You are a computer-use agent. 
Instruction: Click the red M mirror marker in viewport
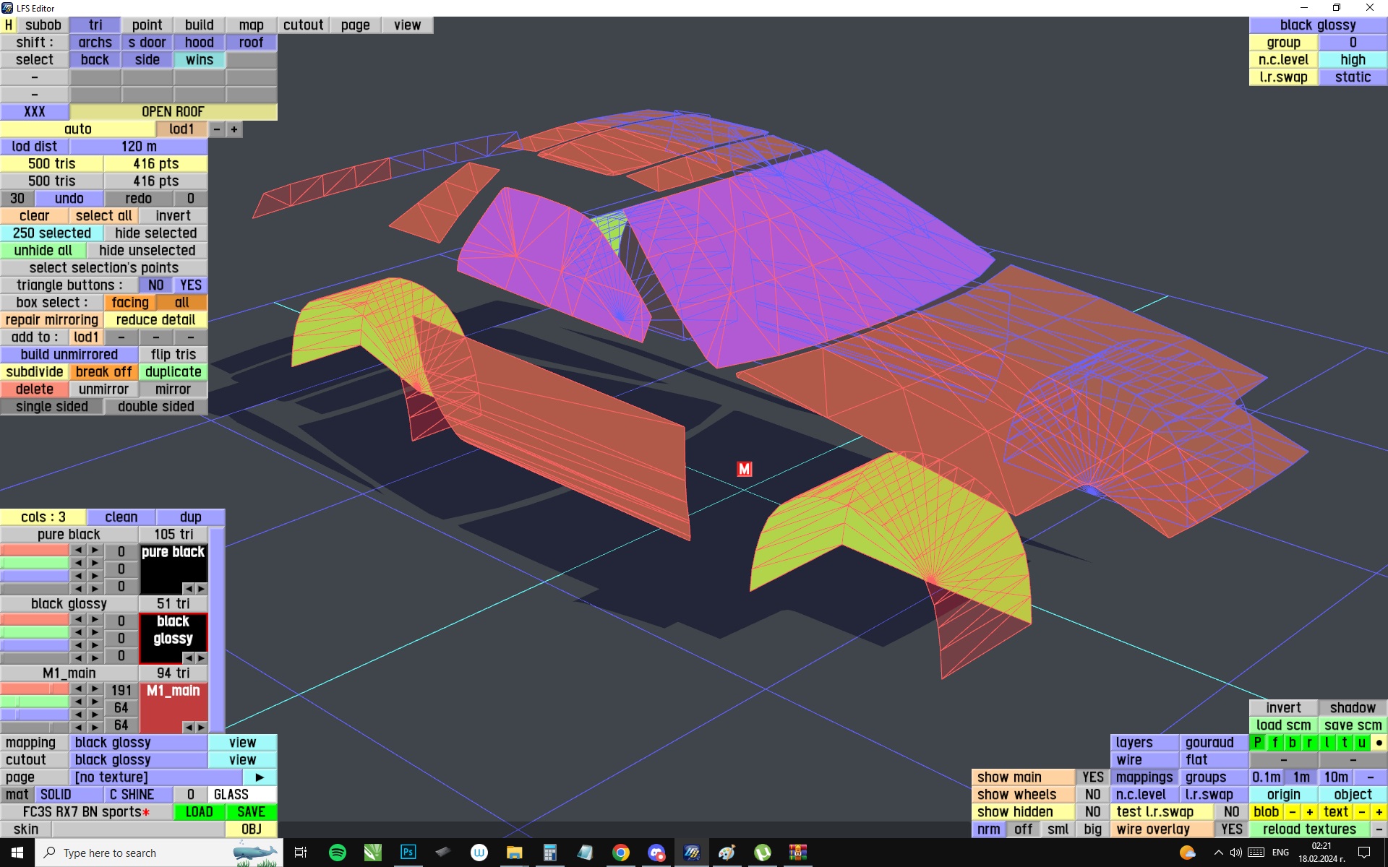pyautogui.click(x=744, y=469)
